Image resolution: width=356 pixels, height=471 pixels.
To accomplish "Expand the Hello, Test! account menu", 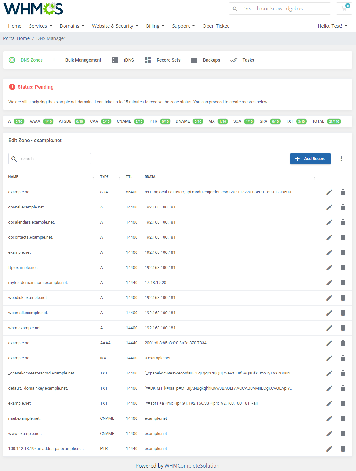I will click(332, 26).
